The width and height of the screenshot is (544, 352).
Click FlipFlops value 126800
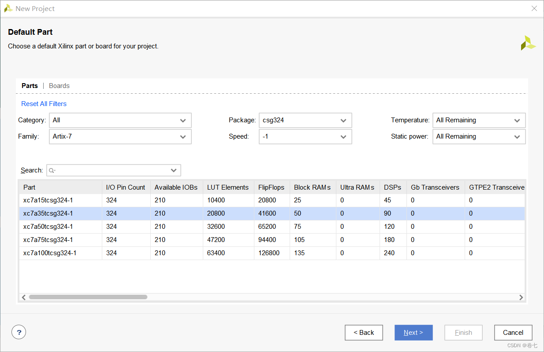(x=269, y=253)
